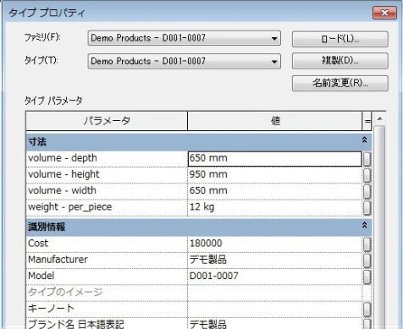Select the Cost parameter name
Screen dimensions: 403x329
coord(107,244)
